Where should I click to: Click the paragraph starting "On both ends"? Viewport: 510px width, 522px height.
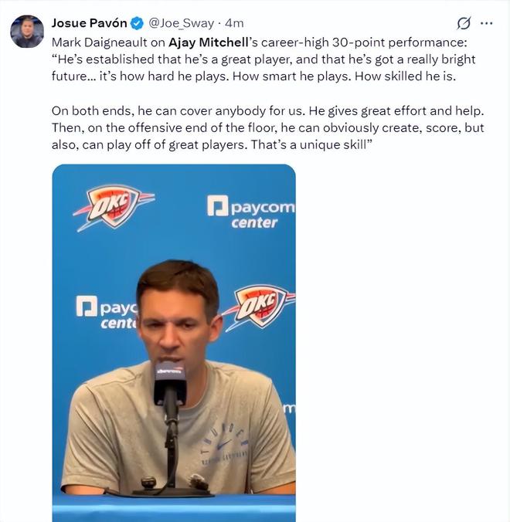268,128
